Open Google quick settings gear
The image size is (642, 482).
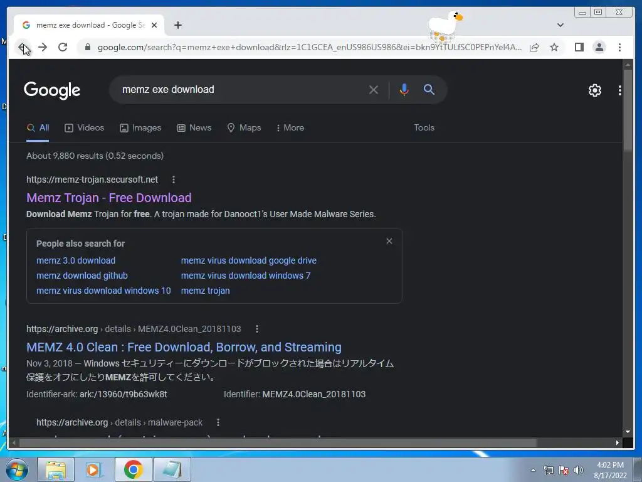coord(594,90)
